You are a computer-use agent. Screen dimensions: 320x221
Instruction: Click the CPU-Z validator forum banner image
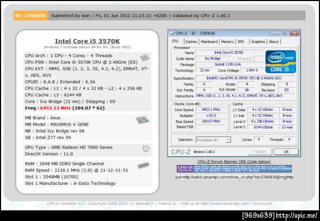[234, 169]
